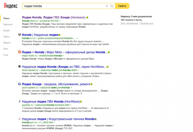The width and height of the screenshot is (193, 132).
Task: Click moto-market.ru URL link
Action: (49, 70)
